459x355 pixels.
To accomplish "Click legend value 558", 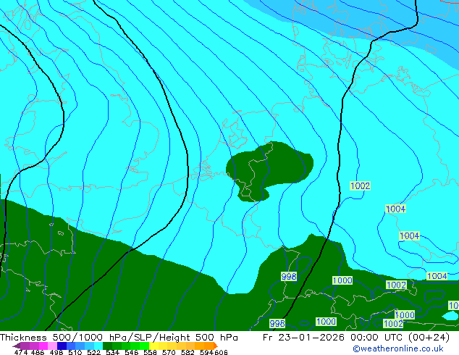I will [x=150, y=352].
